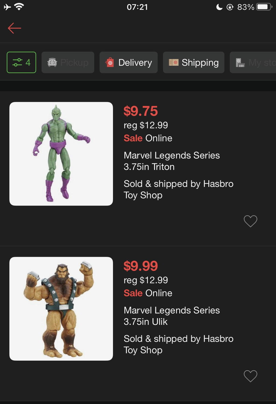Favorite the Triton figure with heart
276x404 pixels.
tap(250, 221)
